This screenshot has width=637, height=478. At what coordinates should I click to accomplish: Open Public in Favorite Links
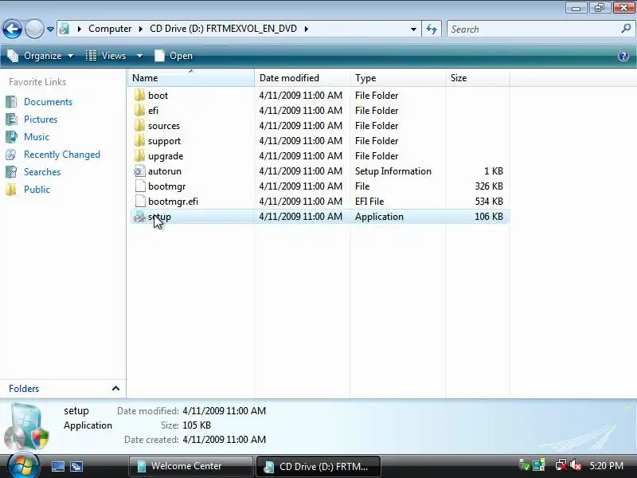[x=37, y=190]
